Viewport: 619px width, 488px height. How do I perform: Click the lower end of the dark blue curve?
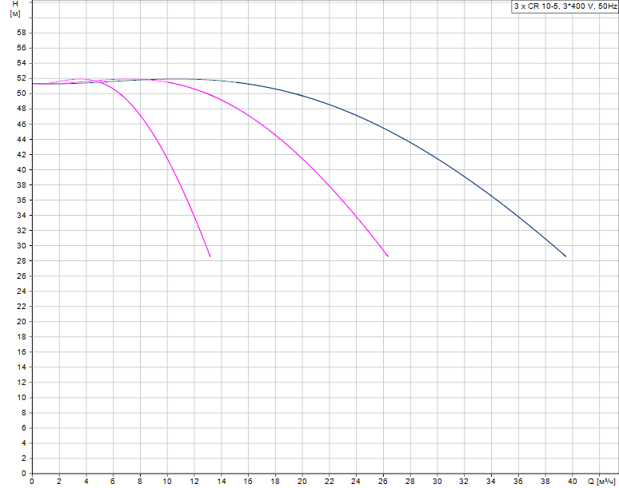click(565, 256)
